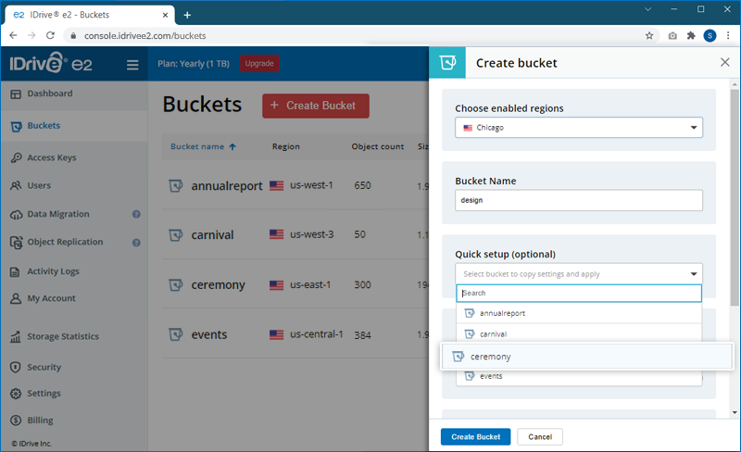
Task: Open Access Keys in the sidebar
Action: coord(52,157)
